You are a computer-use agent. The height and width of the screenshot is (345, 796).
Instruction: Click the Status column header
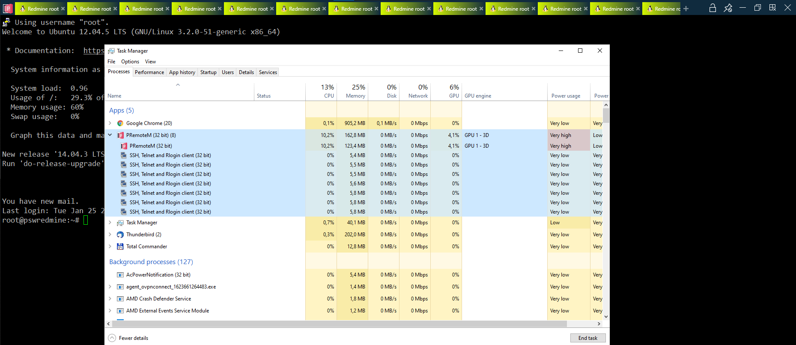point(280,91)
